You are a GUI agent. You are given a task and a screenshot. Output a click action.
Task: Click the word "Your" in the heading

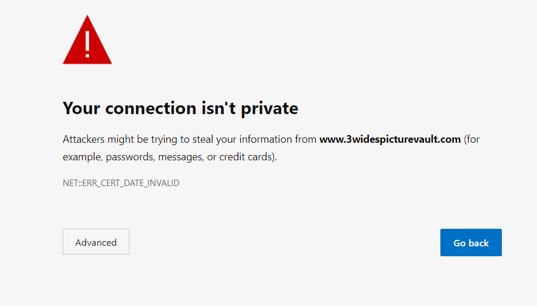81,108
